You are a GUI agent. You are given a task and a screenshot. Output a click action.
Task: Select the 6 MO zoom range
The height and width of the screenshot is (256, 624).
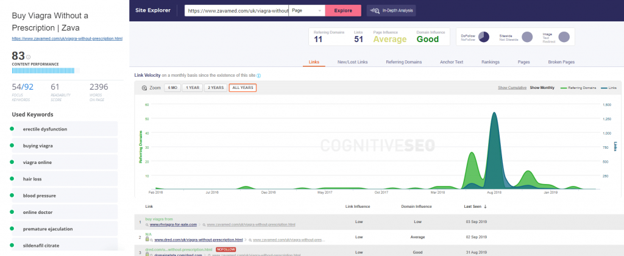(172, 88)
